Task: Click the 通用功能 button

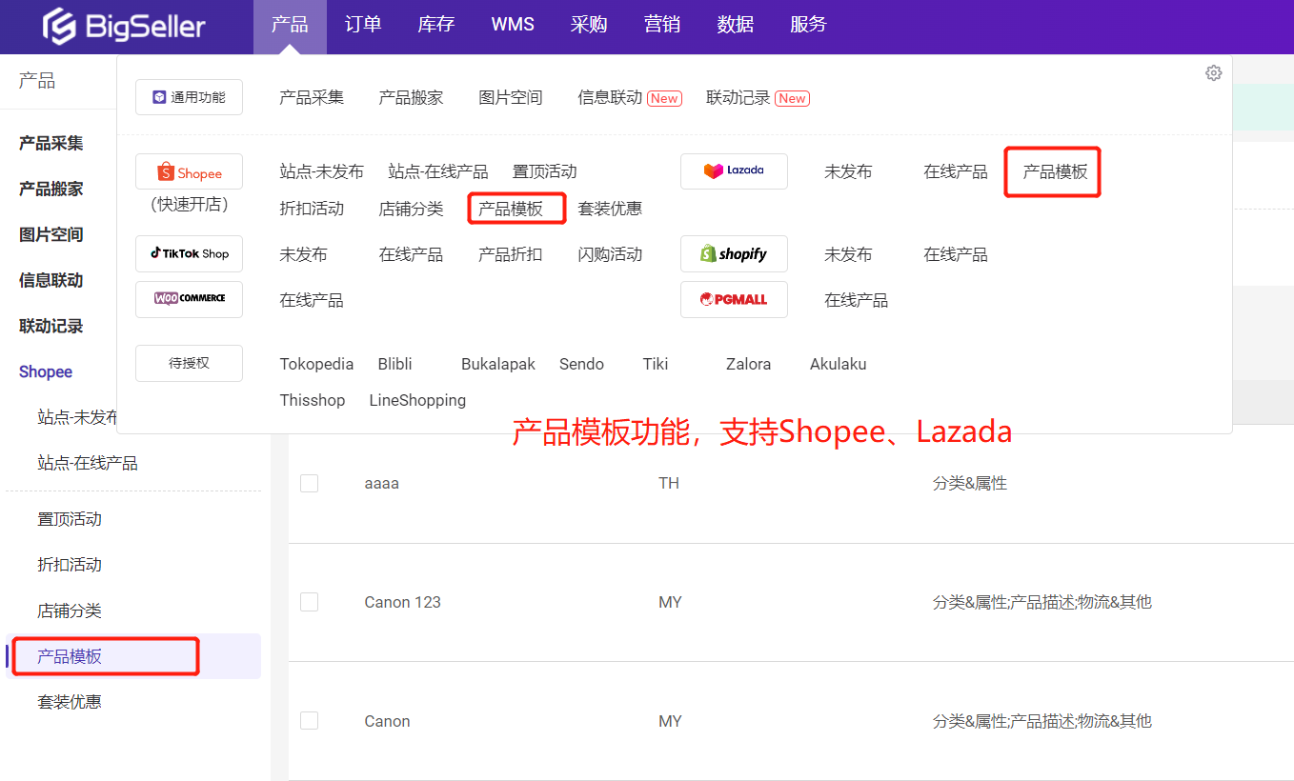Action: [189, 97]
